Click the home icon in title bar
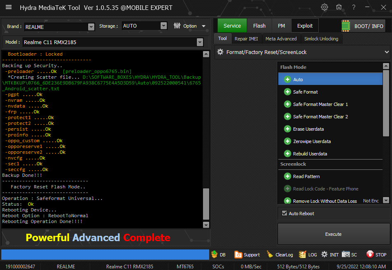This screenshot has height=270, width=392. pos(339,7)
